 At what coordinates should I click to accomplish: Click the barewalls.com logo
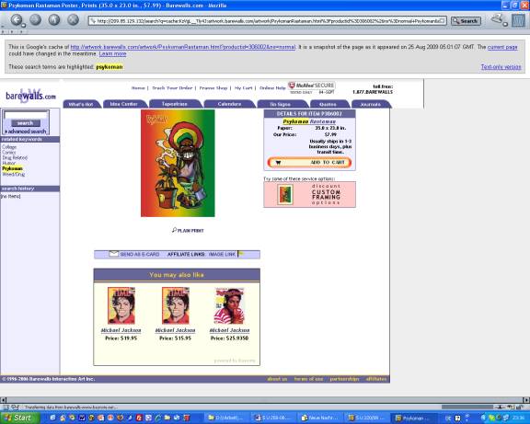30,96
